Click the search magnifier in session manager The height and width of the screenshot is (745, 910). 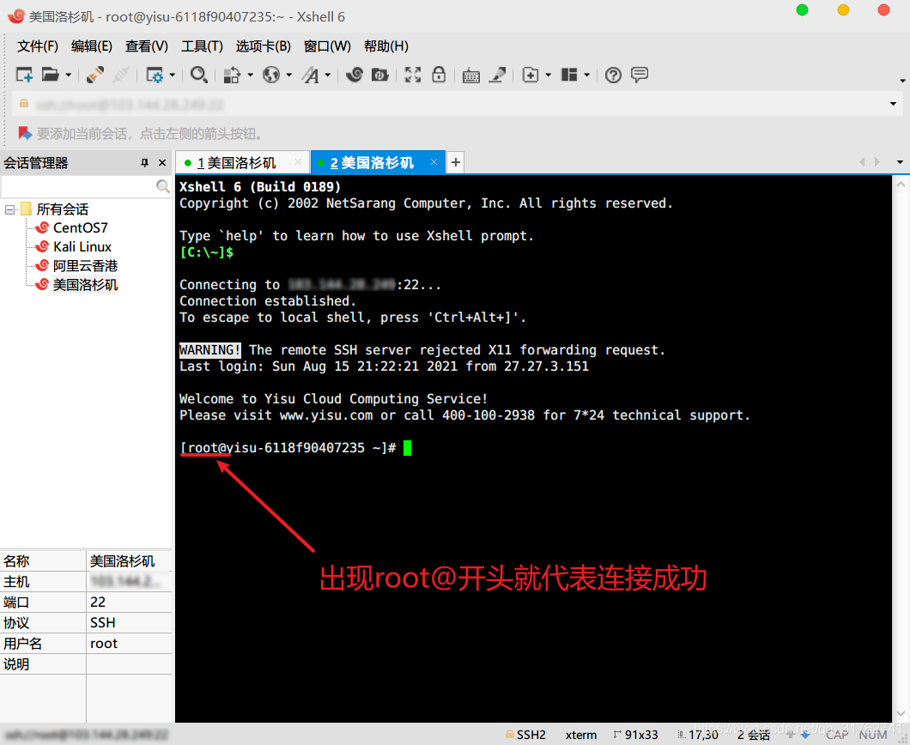pyautogui.click(x=163, y=186)
